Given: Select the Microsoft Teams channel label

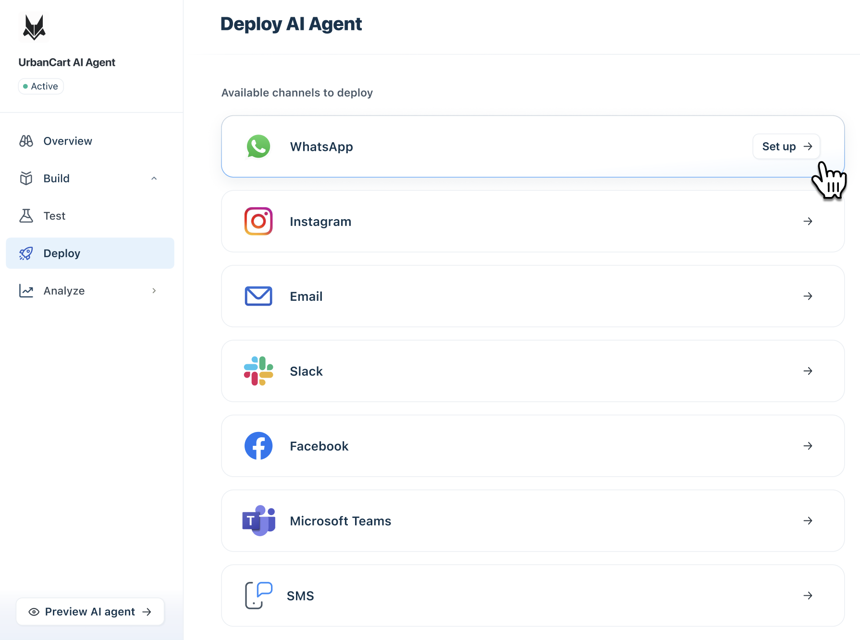Looking at the screenshot, I should pos(341,521).
